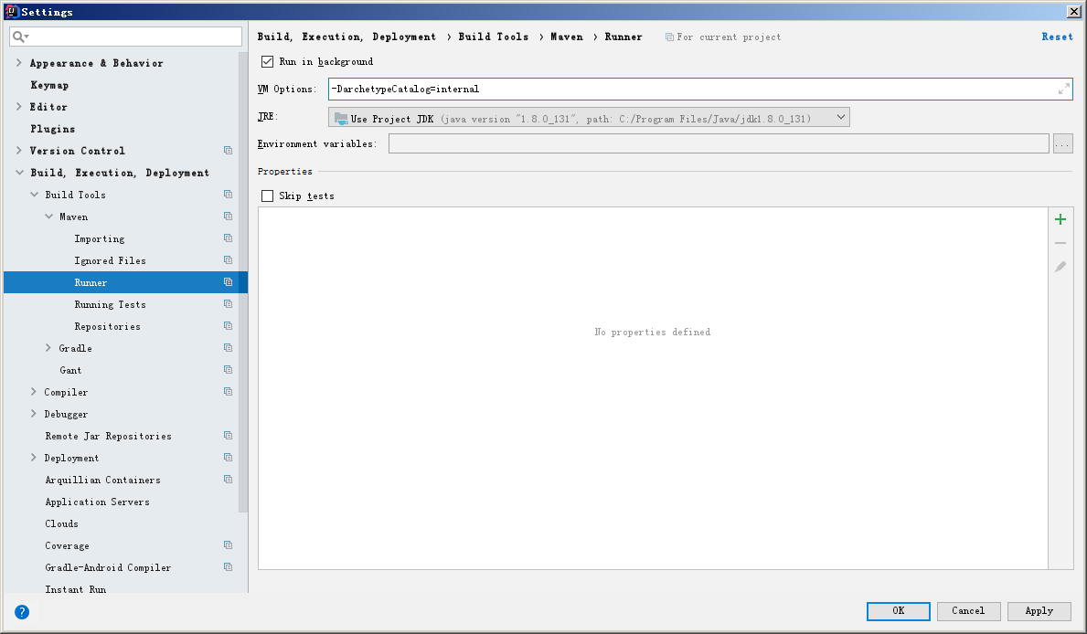Click the For current project icon

(x=669, y=37)
